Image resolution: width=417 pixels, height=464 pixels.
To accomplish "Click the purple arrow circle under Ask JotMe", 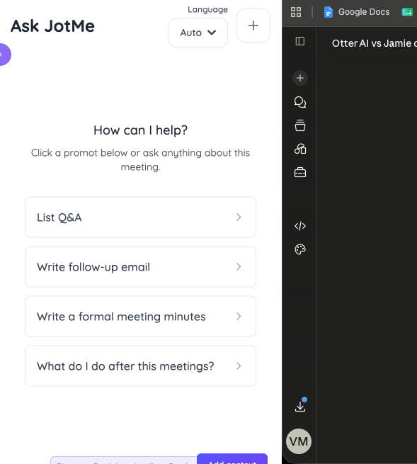I will click(5, 55).
